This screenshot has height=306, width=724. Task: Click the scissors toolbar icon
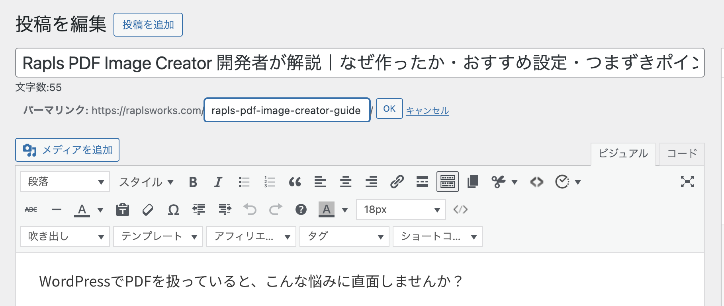tap(498, 182)
